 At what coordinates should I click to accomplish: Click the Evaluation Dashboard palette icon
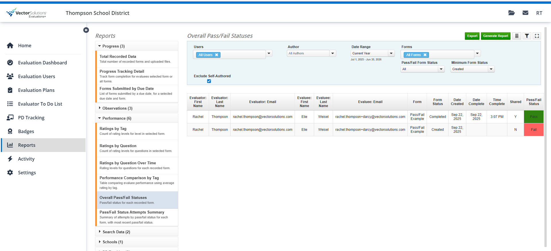(10, 63)
